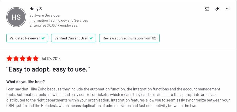Click the Enterprise (10,001+ employees) label
This screenshot has width=237, height=112.
[x=54, y=26]
